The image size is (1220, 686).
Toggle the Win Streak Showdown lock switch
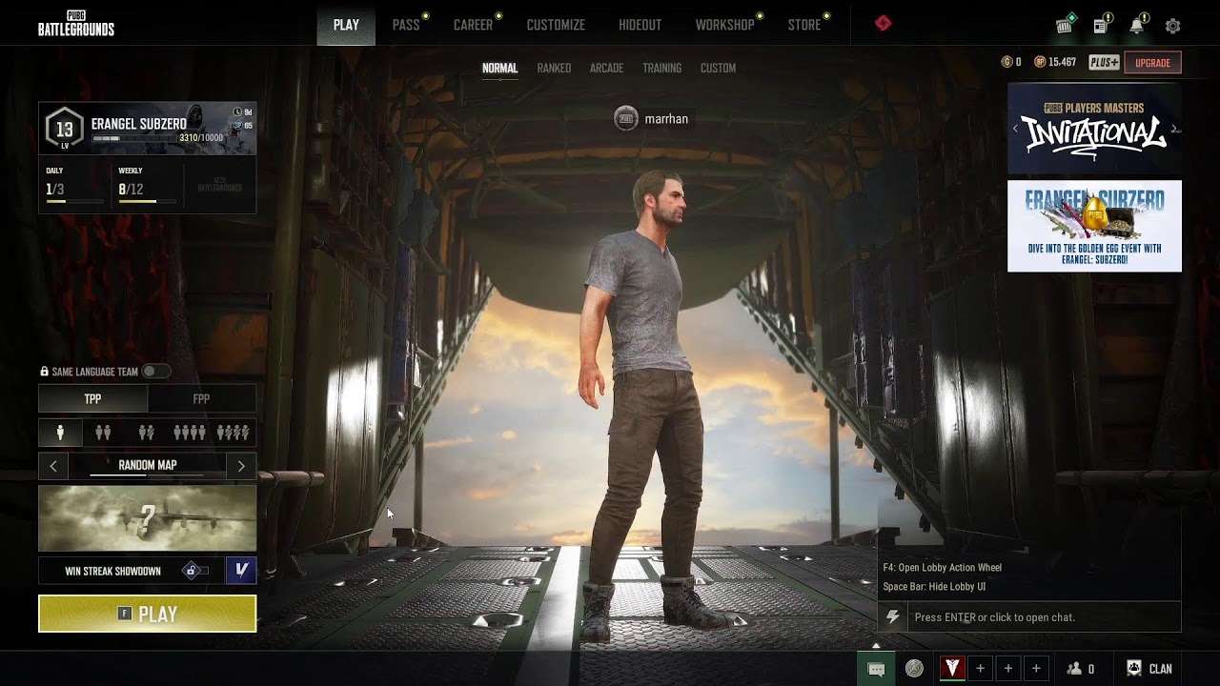tap(195, 571)
